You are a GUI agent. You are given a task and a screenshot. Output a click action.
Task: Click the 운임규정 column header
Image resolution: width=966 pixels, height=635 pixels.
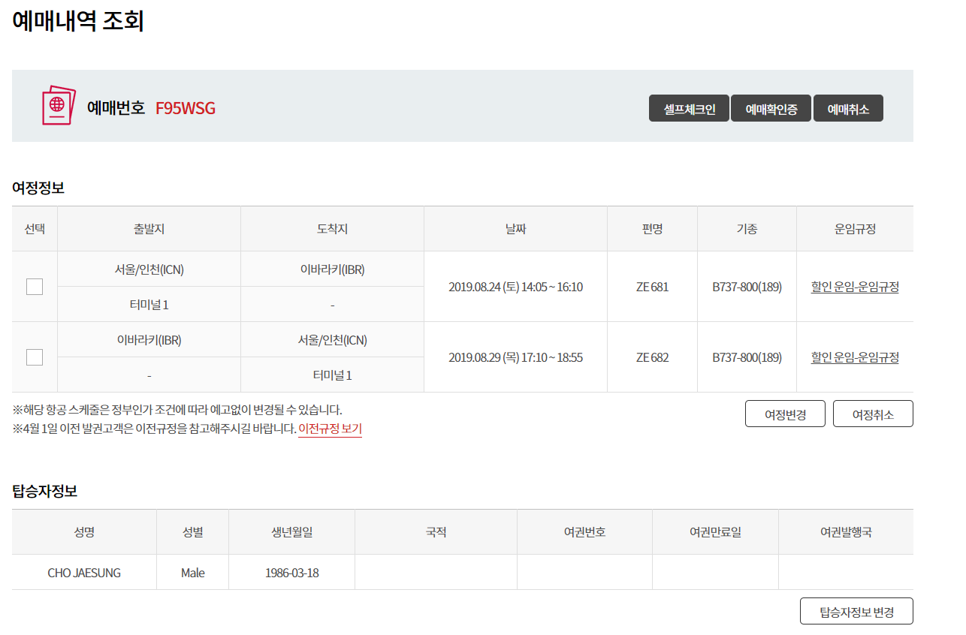tap(855, 229)
